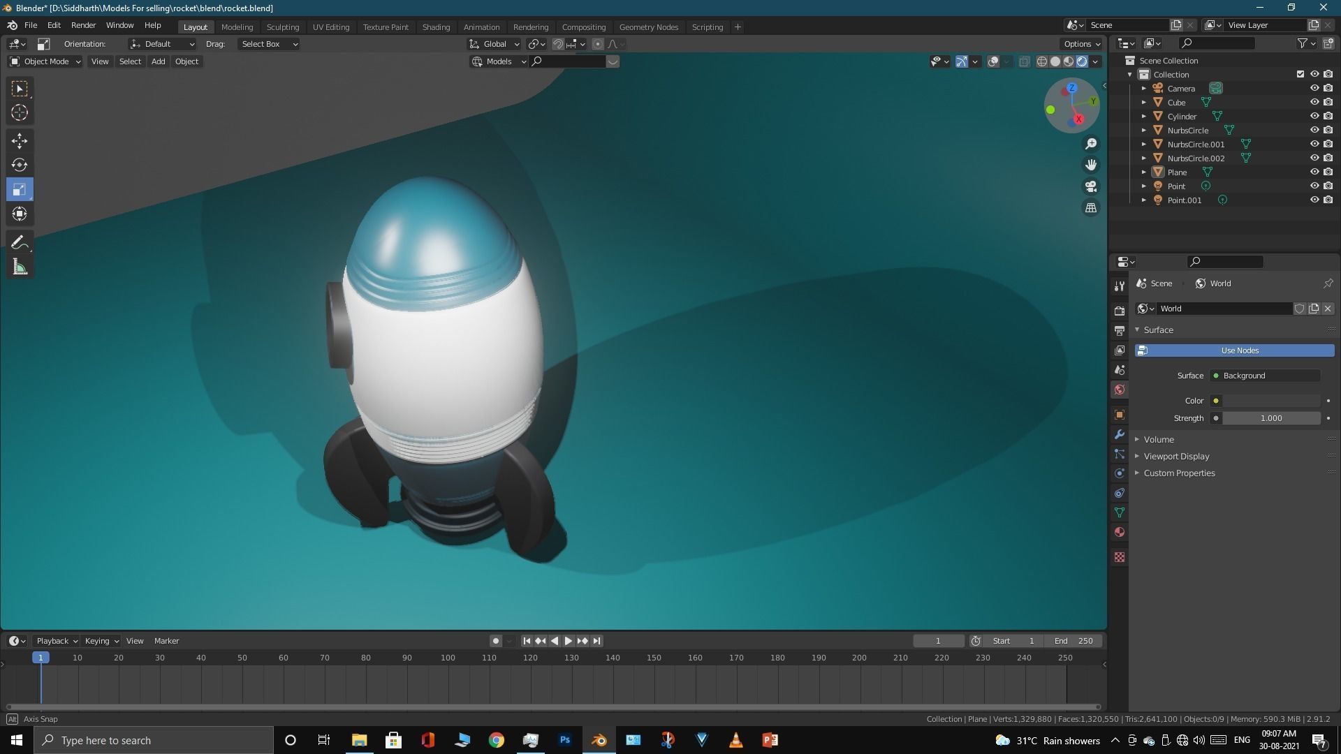Select the Measure ruler tool
Viewport: 1341px width, 754px height.
(x=20, y=267)
